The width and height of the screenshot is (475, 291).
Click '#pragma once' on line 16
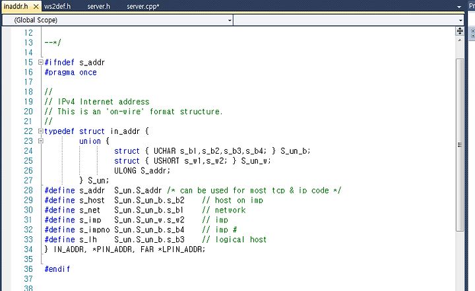pyautogui.click(x=71, y=73)
